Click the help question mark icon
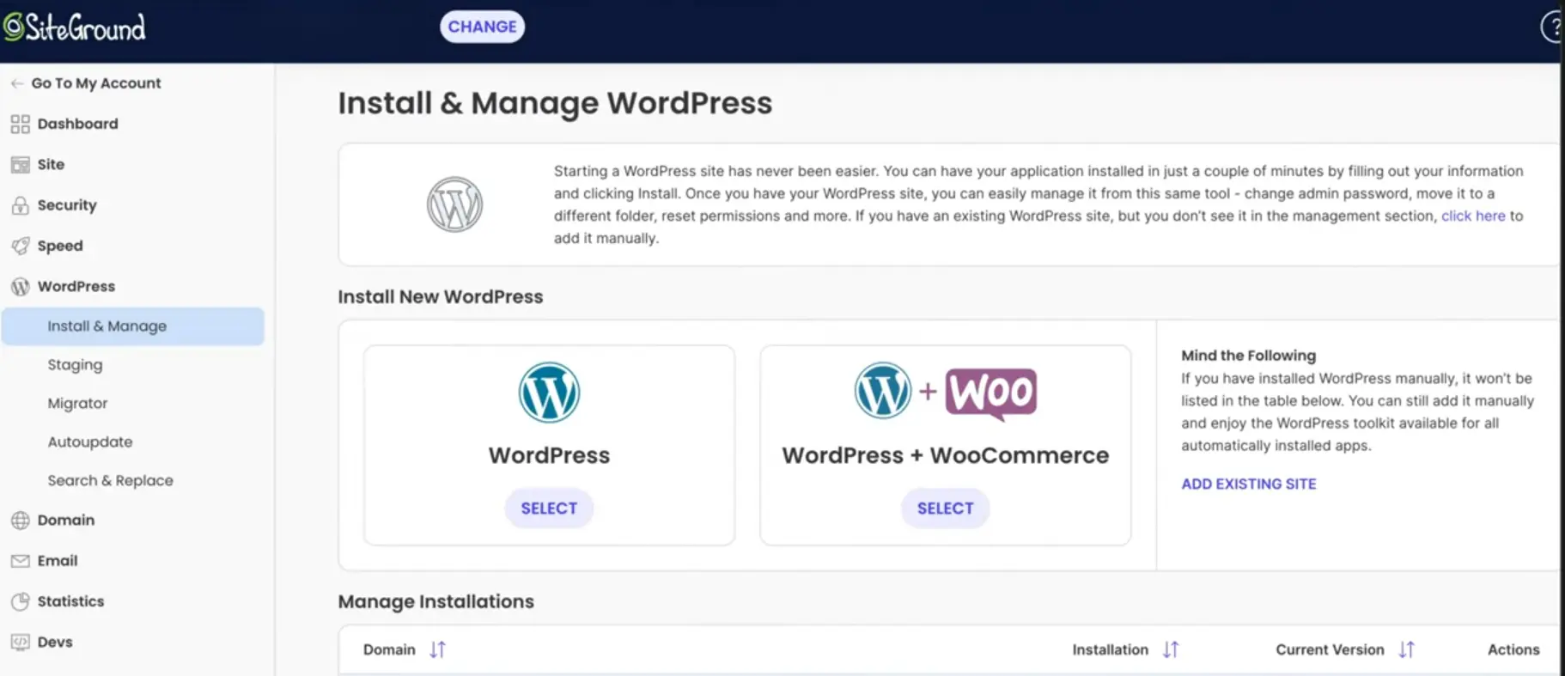The image size is (1565, 676). click(x=1552, y=27)
